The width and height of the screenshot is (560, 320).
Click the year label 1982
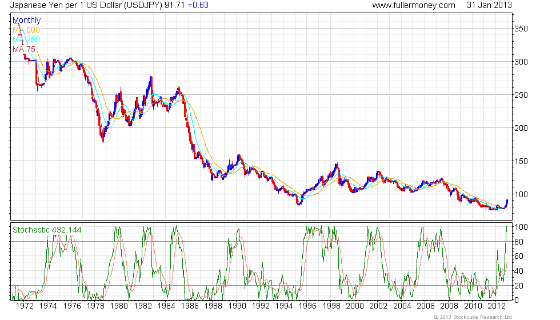(142, 306)
